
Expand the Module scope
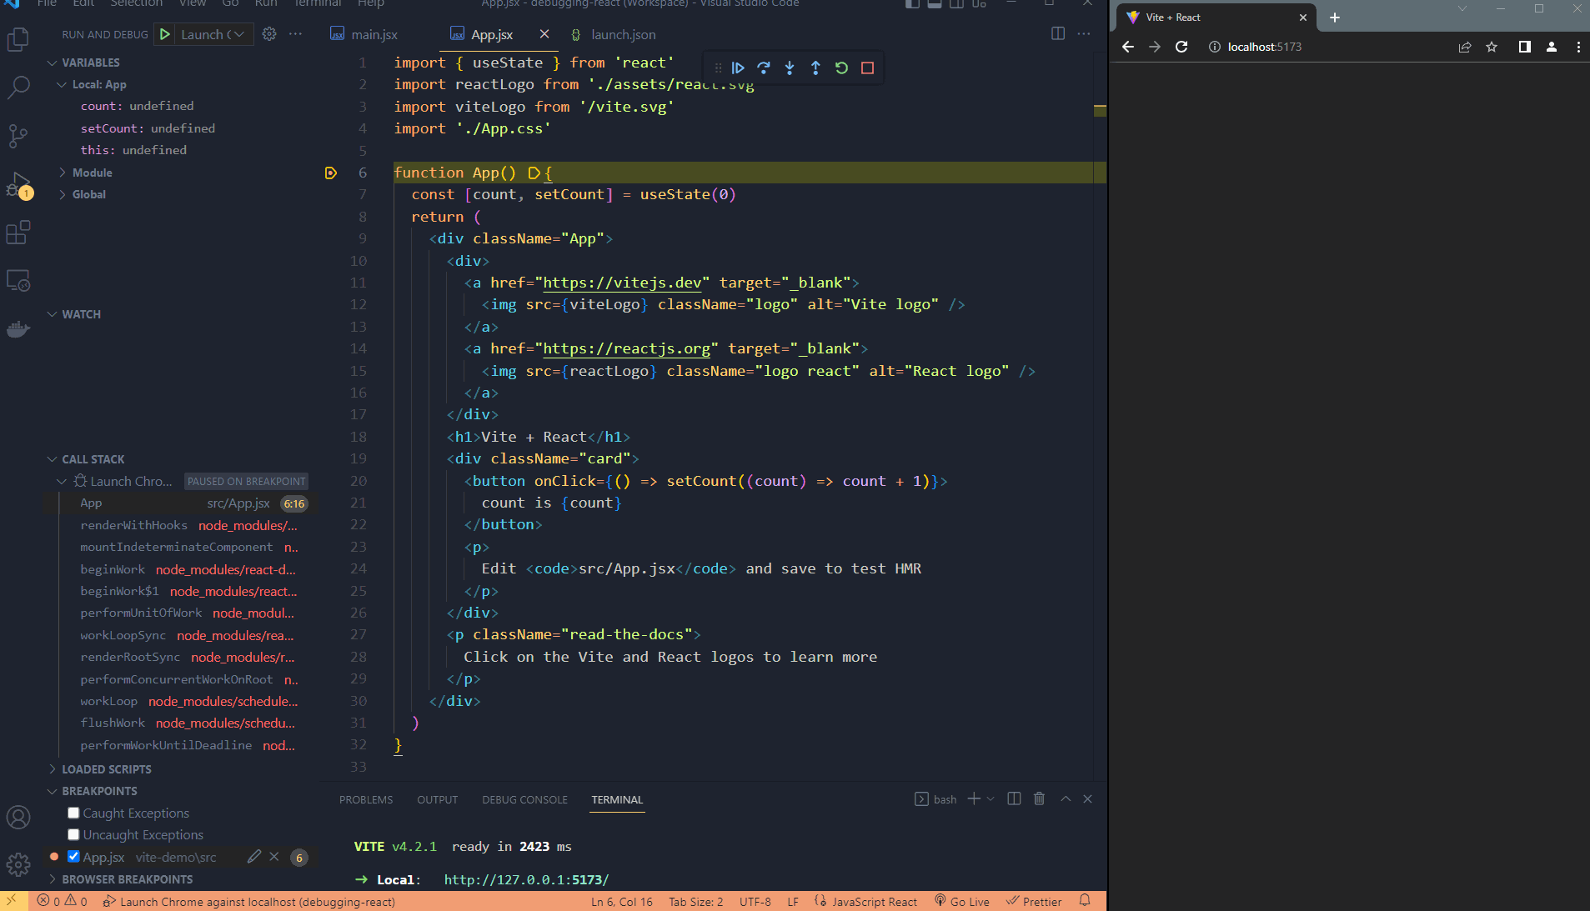92,173
